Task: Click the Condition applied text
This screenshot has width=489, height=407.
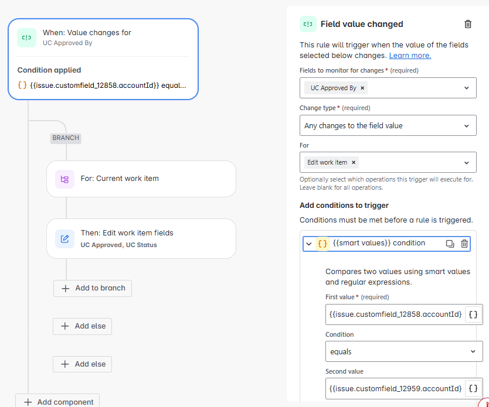Action: (49, 70)
